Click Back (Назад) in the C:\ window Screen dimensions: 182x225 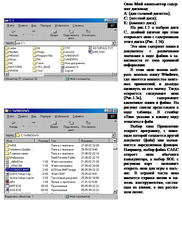pyautogui.click(x=13, y=33)
